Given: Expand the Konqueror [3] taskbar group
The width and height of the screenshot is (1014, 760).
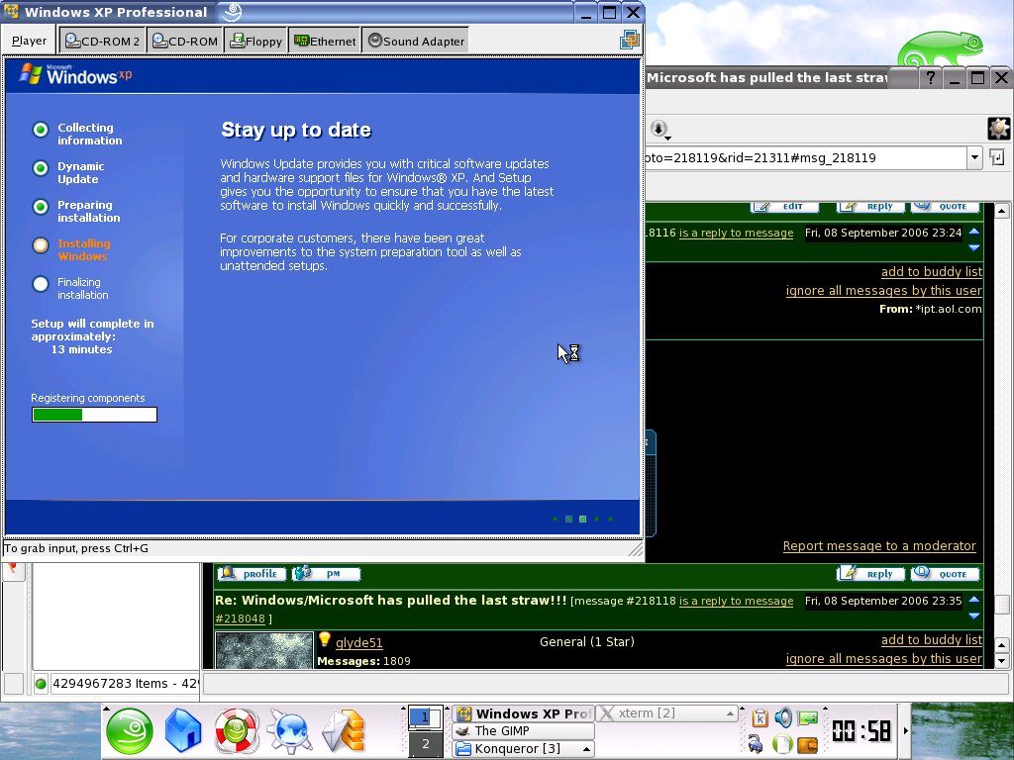Looking at the screenshot, I should pyautogui.click(x=584, y=749).
